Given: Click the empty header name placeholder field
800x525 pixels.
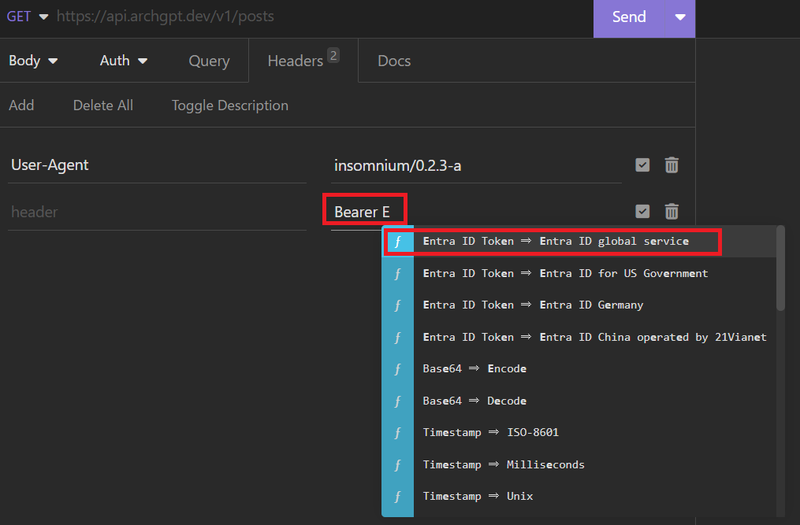Looking at the screenshot, I should 157,212.
